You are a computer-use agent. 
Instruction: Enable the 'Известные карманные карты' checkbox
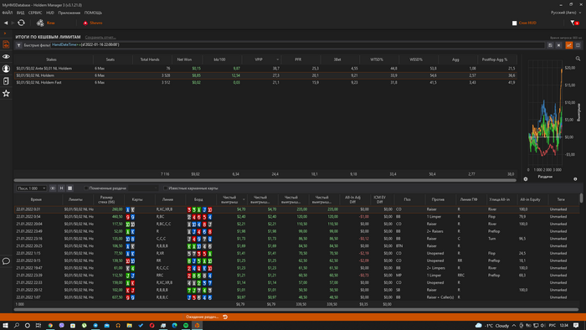click(x=165, y=188)
